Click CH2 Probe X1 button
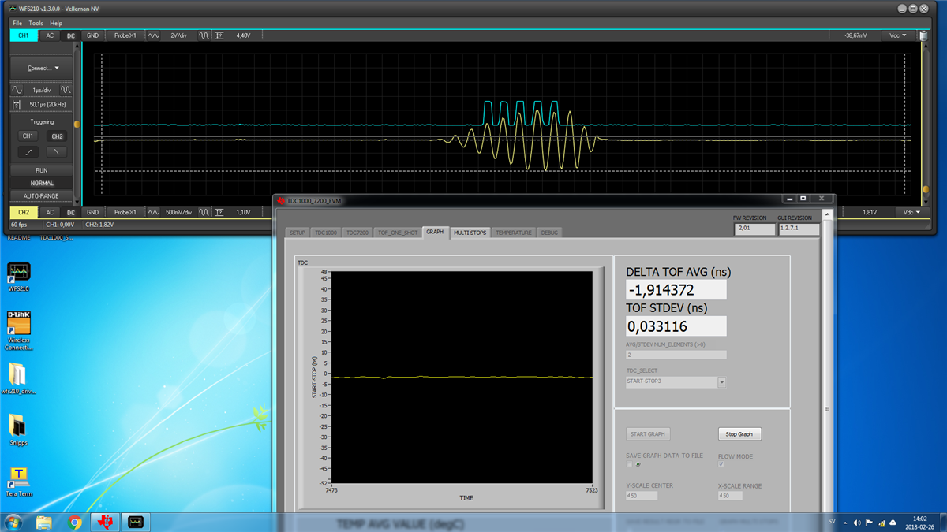 [125, 212]
